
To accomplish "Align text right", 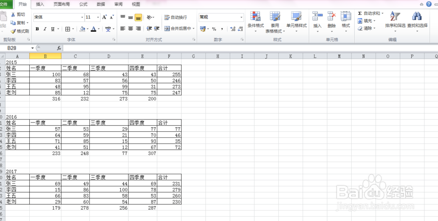I will point(138,28).
